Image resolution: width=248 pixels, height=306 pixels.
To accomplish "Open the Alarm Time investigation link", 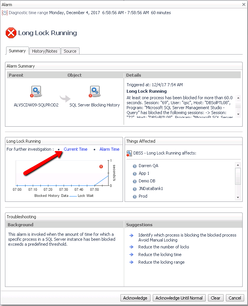I will 109,149.
